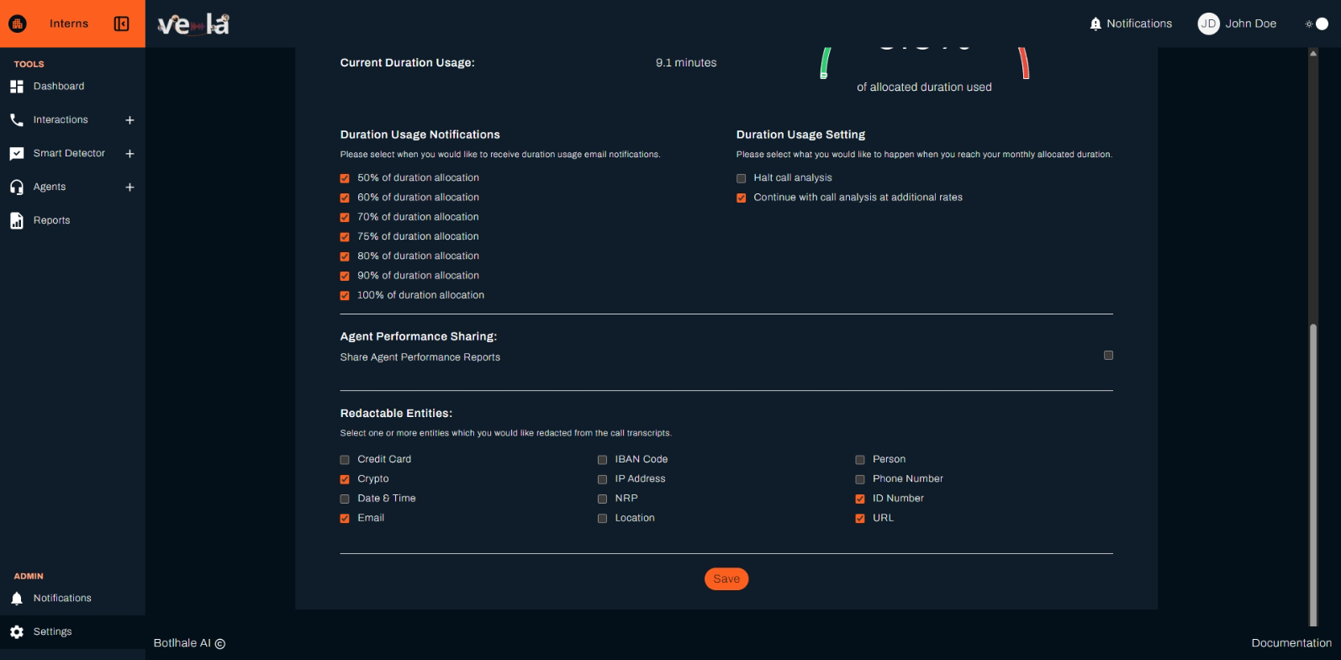Open the Documentation link
The image size is (1341, 660).
(1291, 643)
